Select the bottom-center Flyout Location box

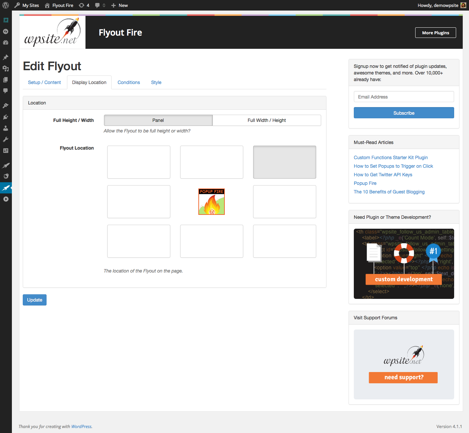(x=212, y=241)
